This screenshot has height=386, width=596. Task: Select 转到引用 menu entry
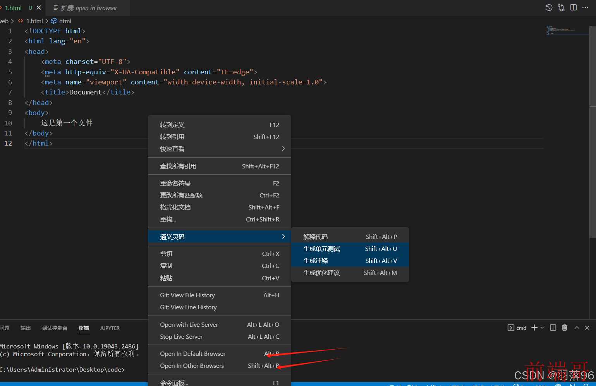(x=220, y=137)
